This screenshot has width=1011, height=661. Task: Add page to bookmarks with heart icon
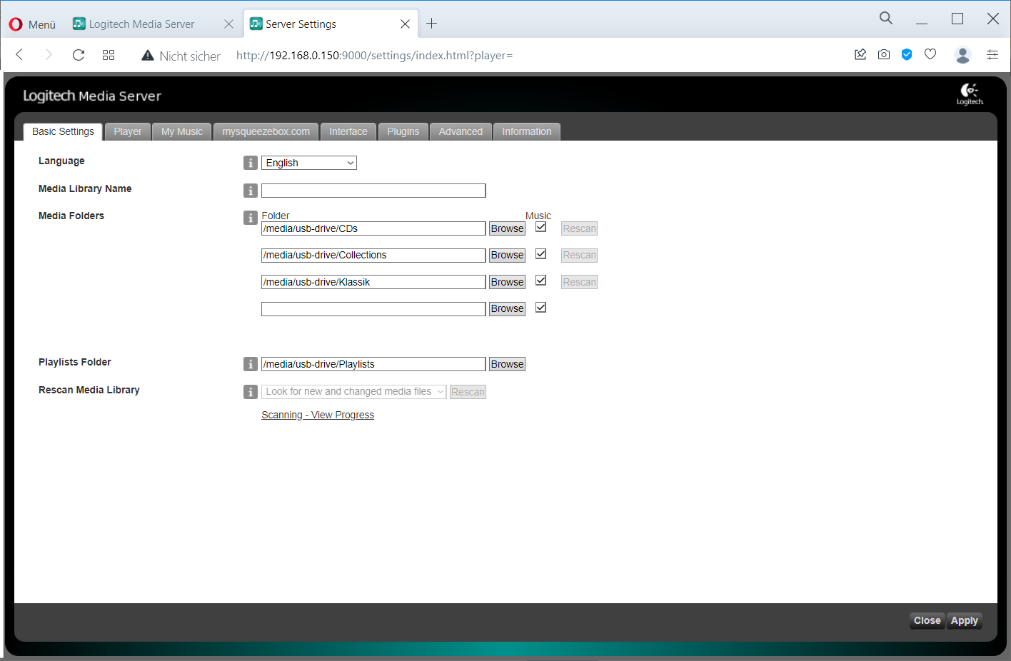point(930,54)
